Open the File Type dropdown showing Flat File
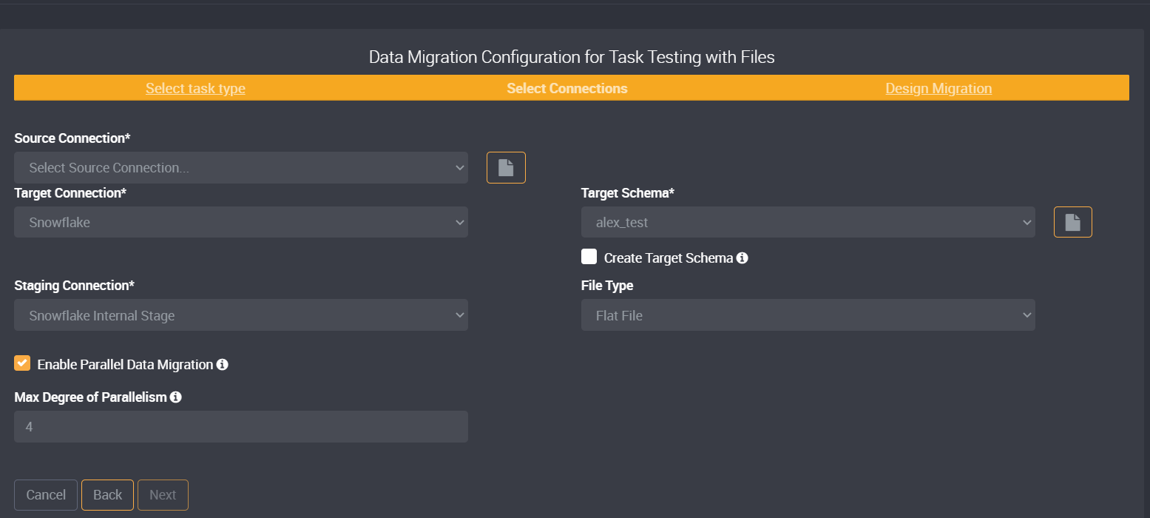The height and width of the screenshot is (518, 1150). point(808,315)
